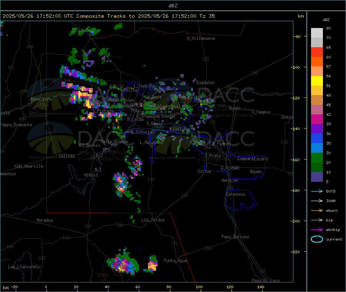Click the 'G_Campos' place label

(x=261, y=112)
